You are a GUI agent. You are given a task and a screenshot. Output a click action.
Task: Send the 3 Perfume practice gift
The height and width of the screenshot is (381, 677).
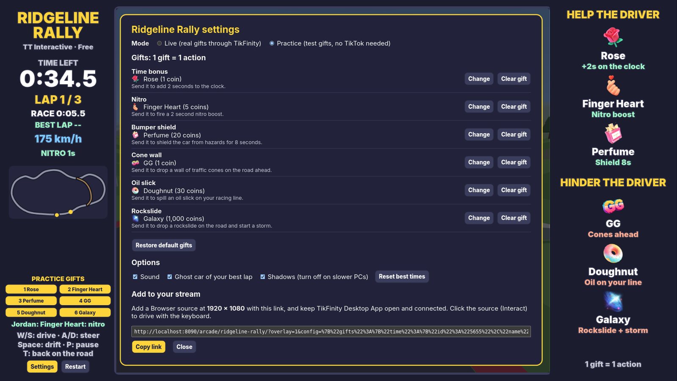31,301
